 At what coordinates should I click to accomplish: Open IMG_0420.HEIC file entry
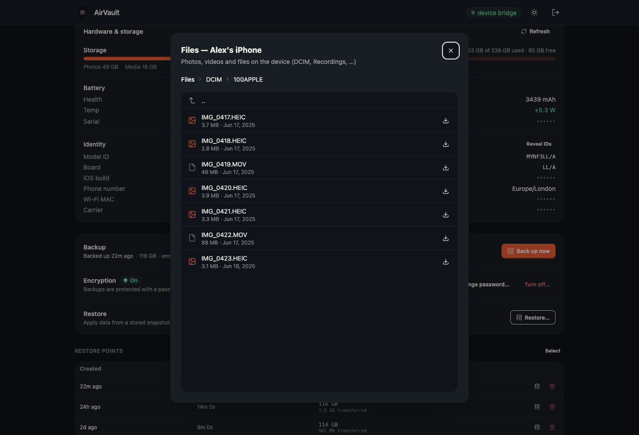tap(319, 191)
